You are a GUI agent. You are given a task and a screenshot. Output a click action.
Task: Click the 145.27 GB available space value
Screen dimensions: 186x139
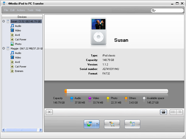click(x=153, y=103)
